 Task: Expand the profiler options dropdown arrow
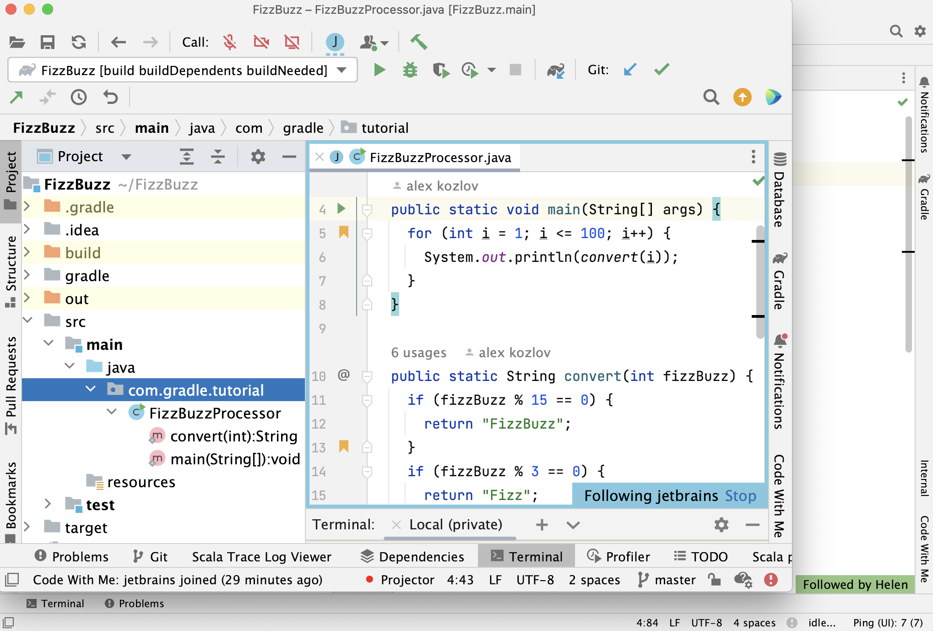[492, 70]
